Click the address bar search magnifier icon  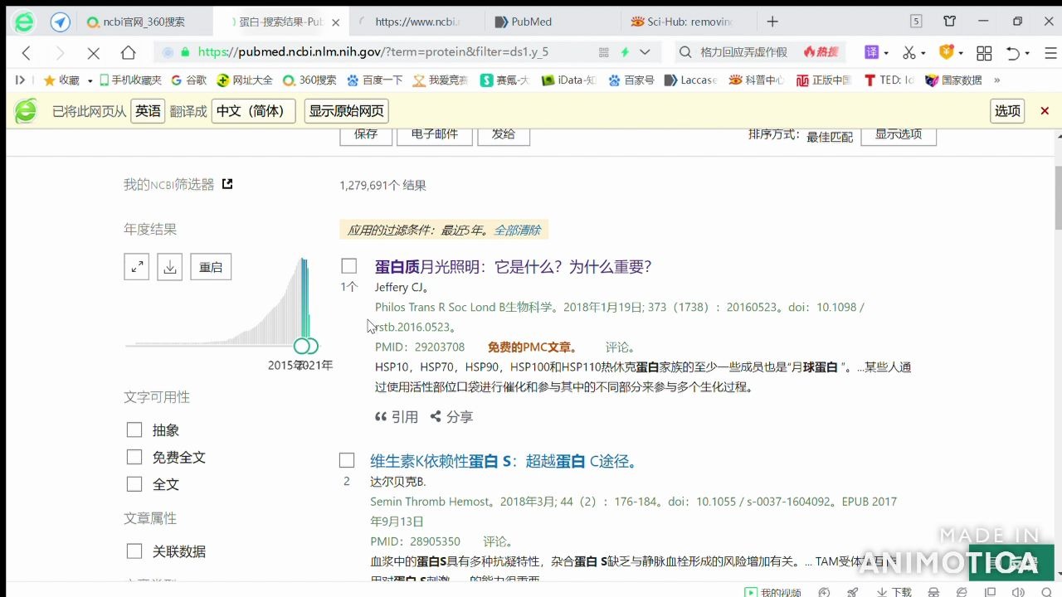tap(685, 52)
